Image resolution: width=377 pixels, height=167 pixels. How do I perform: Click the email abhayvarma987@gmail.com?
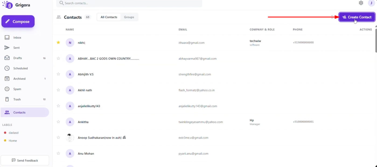click(x=197, y=58)
